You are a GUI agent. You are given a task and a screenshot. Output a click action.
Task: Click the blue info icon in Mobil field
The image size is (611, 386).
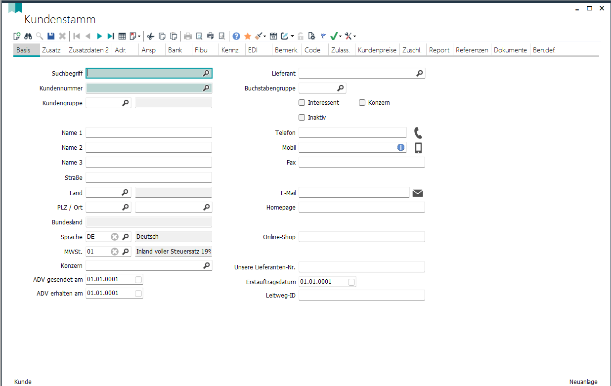coord(401,147)
